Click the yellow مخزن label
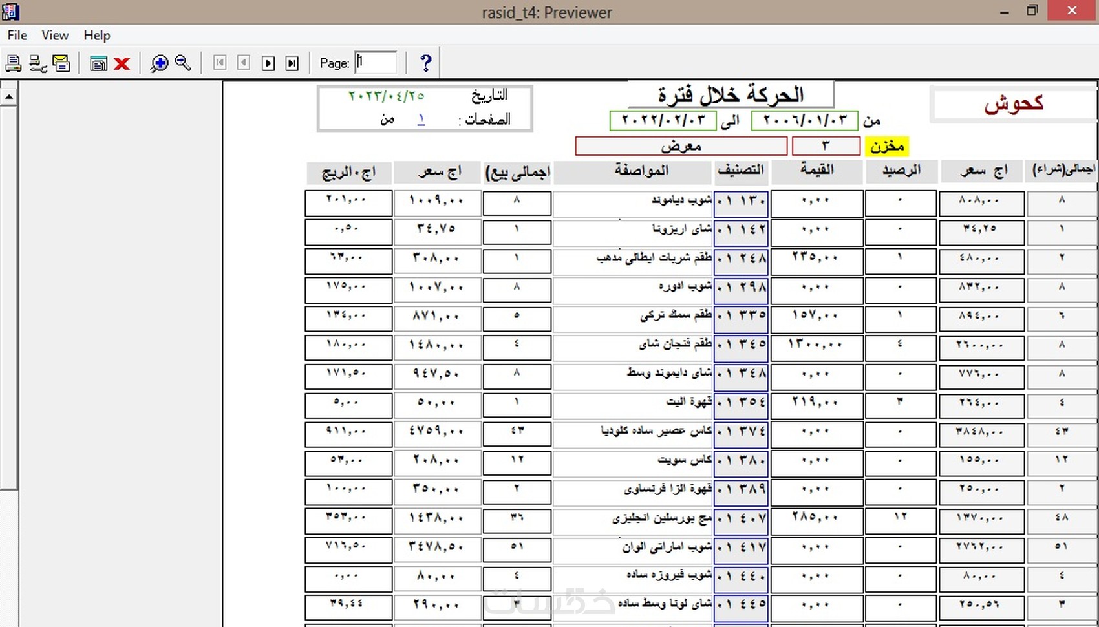Image resolution: width=1099 pixels, height=627 pixels. [887, 146]
